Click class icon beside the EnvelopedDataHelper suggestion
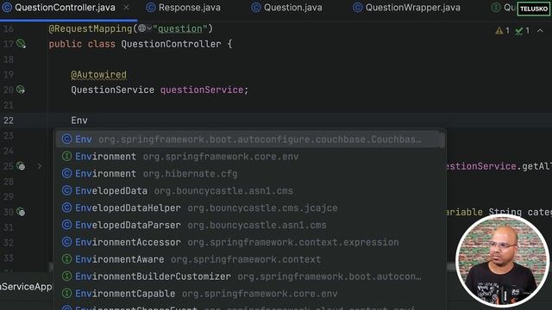The image size is (552, 310). pos(67,208)
